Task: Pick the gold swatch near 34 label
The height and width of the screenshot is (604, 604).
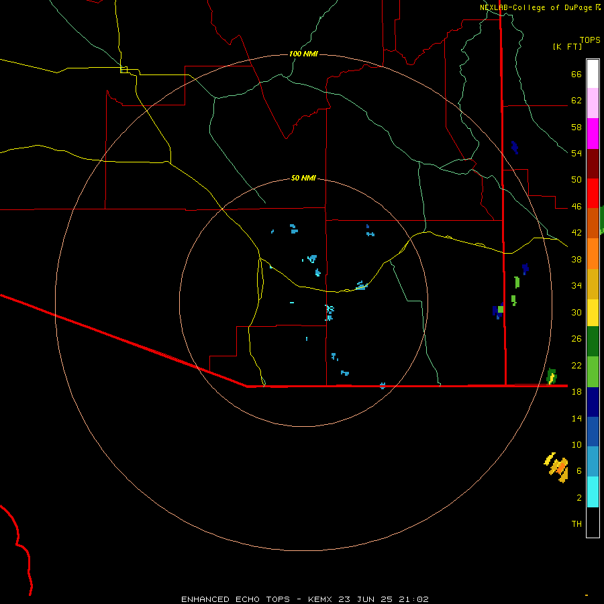Action: 593,284
